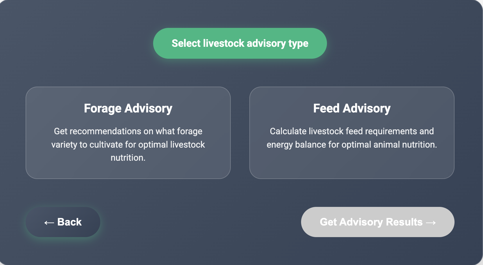Image resolution: width=483 pixels, height=265 pixels.
Task: Click 'Calculate livestock feed requirements and' line
Action: [352, 131]
